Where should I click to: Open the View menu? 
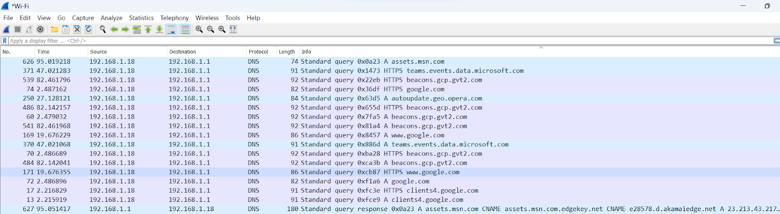44,18
